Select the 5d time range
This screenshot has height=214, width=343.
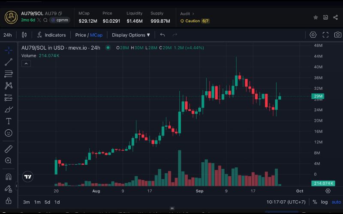coord(47,202)
